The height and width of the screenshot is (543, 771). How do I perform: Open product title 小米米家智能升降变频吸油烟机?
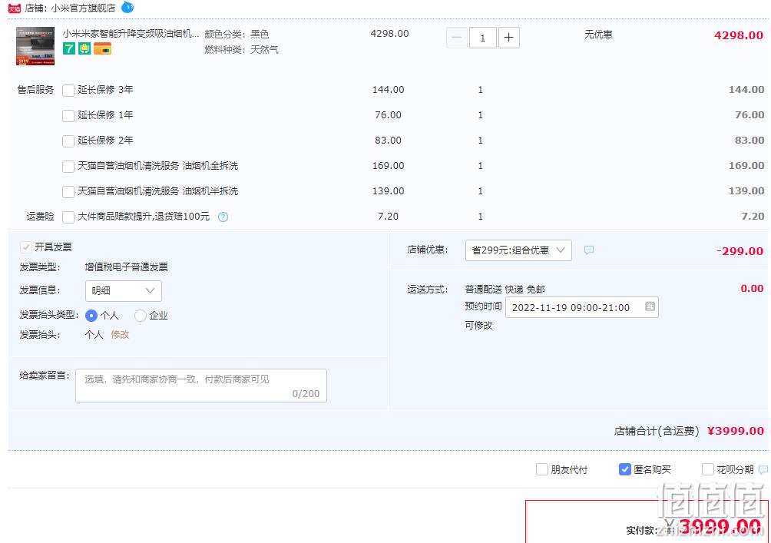pos(131,34)
